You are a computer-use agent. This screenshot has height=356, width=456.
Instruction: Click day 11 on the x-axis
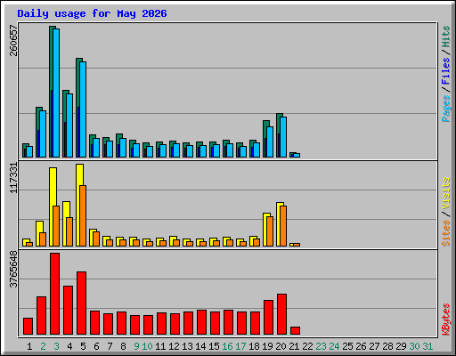click(160, 346)
